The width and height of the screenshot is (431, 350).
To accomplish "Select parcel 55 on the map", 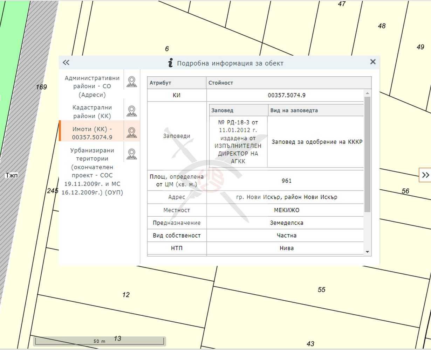I will pos(321,290).
